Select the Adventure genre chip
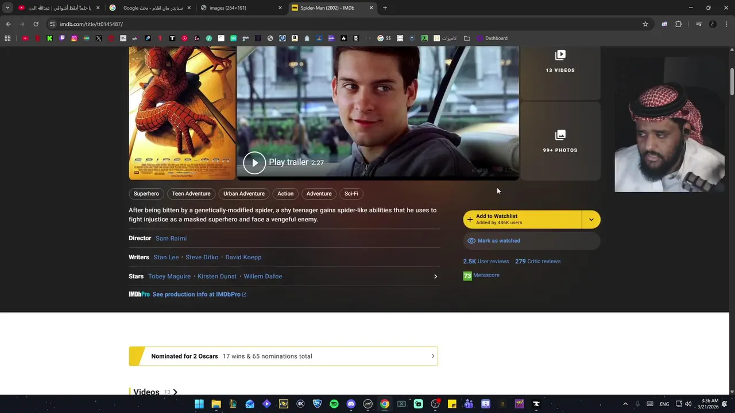Viewport: 735px width, 413px height. [319, 194]
